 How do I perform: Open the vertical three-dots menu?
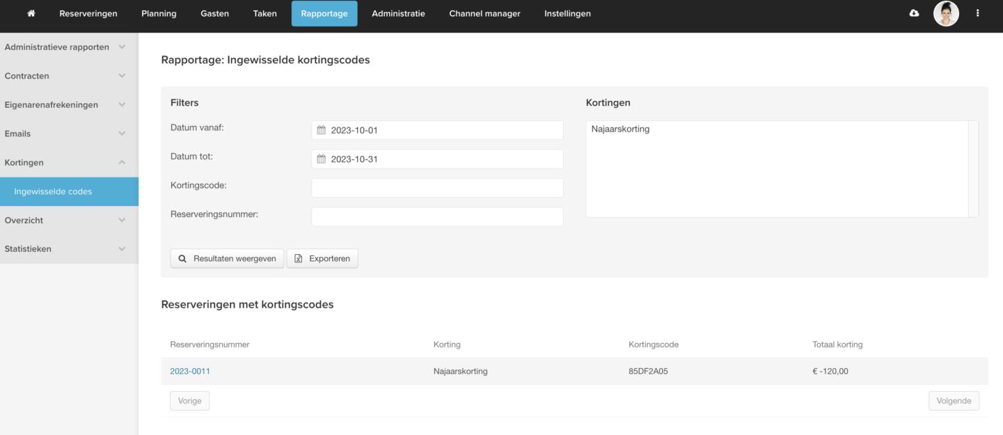(x=977, y=13)
